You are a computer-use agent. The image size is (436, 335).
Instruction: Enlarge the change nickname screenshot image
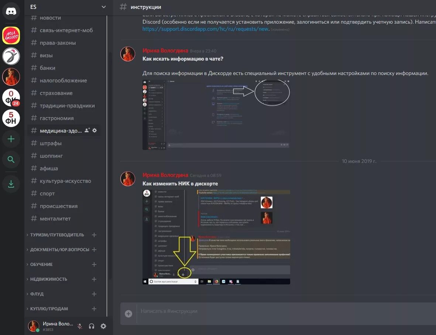coord(216,237)
